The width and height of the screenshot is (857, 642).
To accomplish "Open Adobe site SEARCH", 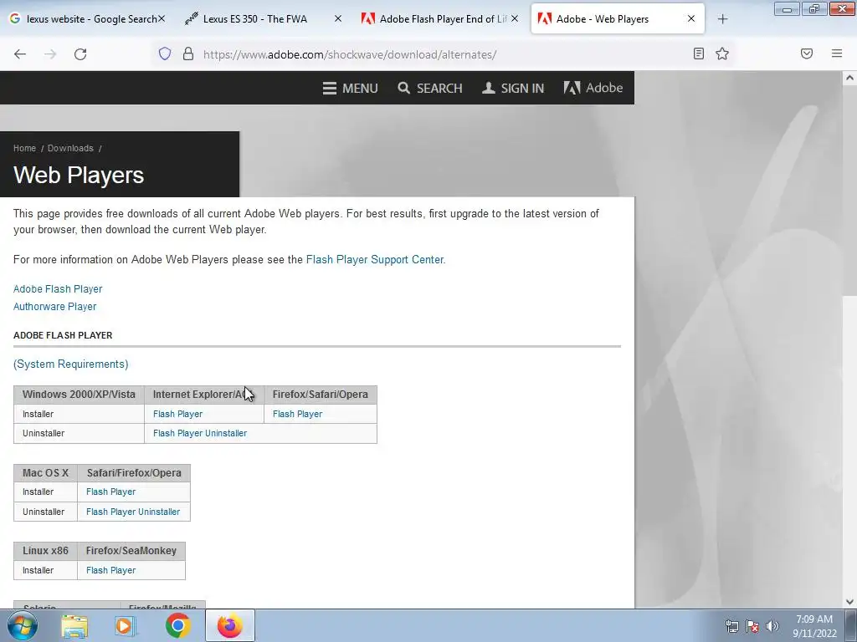I will (x=430, y=88).
